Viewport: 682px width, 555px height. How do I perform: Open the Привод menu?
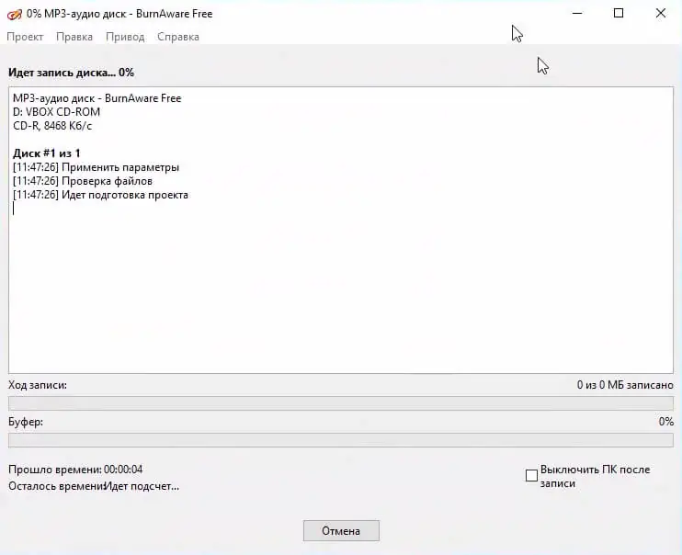pyautogui.click(x=125, y=37)
